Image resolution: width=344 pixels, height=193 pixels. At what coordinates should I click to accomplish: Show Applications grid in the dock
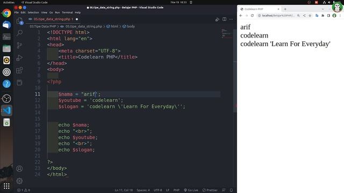(6, 186)
